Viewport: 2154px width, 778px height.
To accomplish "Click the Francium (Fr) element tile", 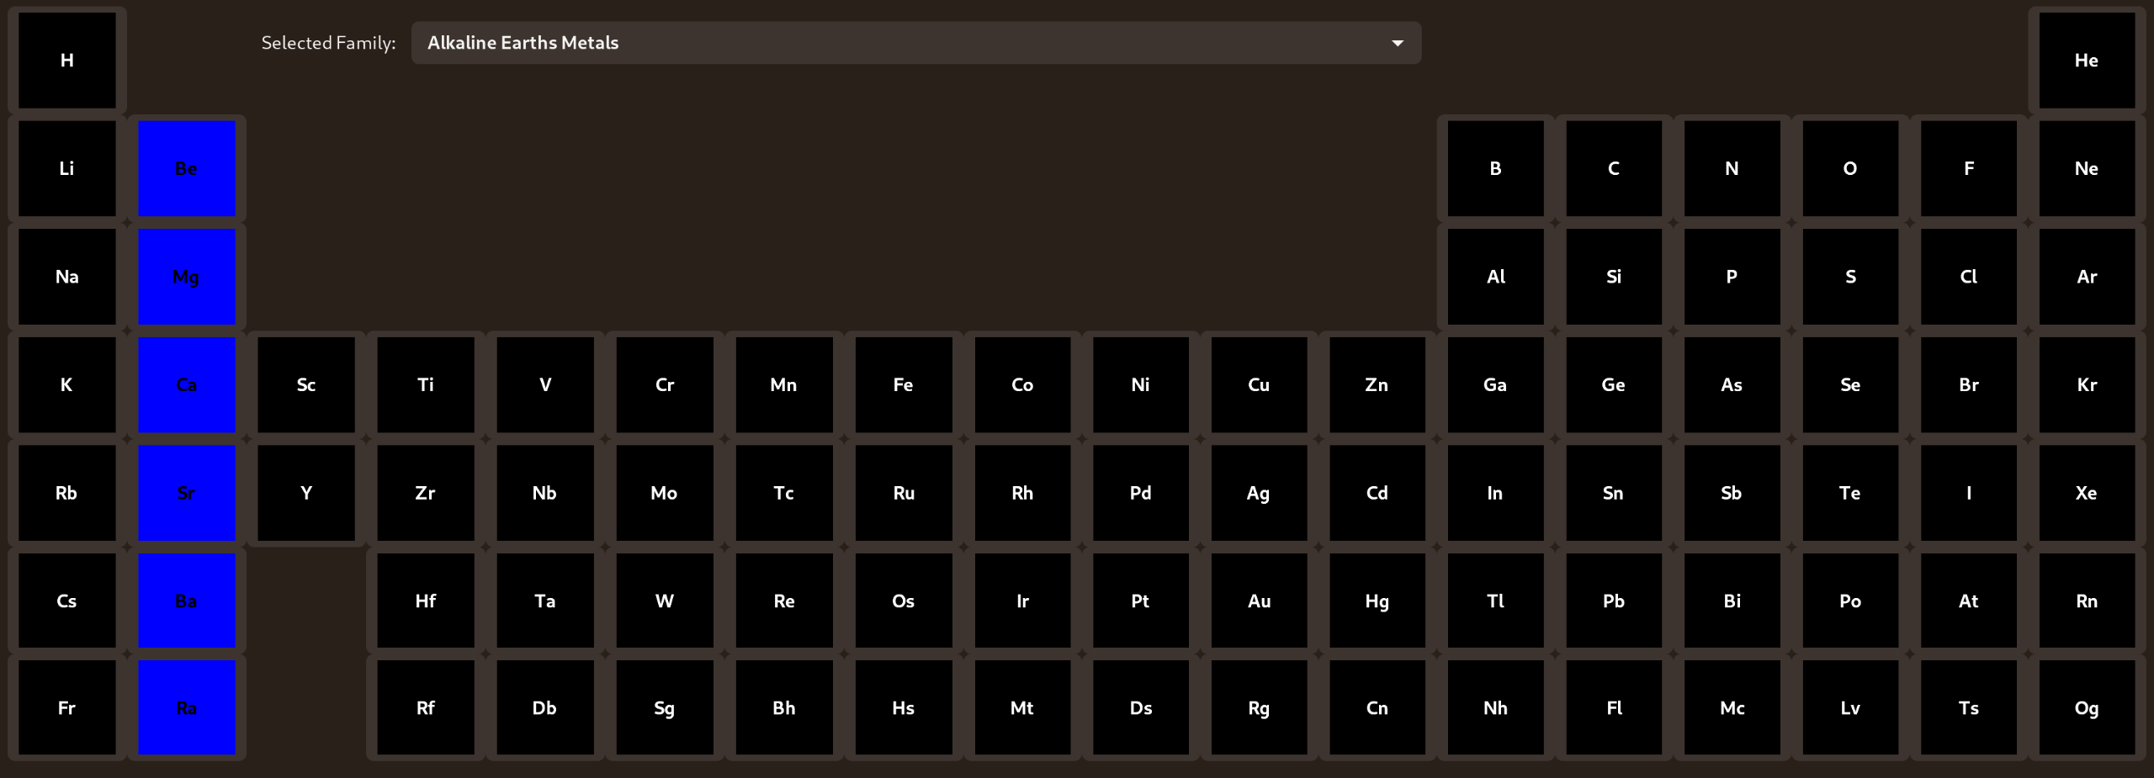I will tap(67, 708).
